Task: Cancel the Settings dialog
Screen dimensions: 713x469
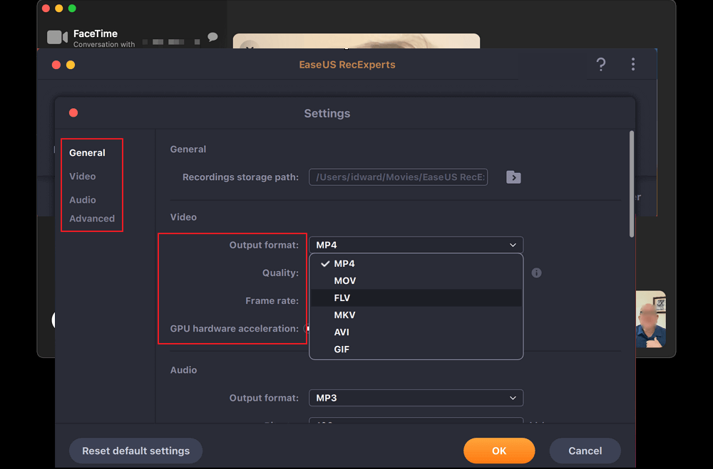Action: point(585,450)
